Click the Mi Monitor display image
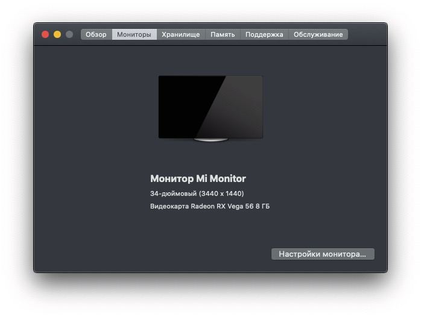Image resolution: width=421 pixels, height=317 pixels. 210,108
